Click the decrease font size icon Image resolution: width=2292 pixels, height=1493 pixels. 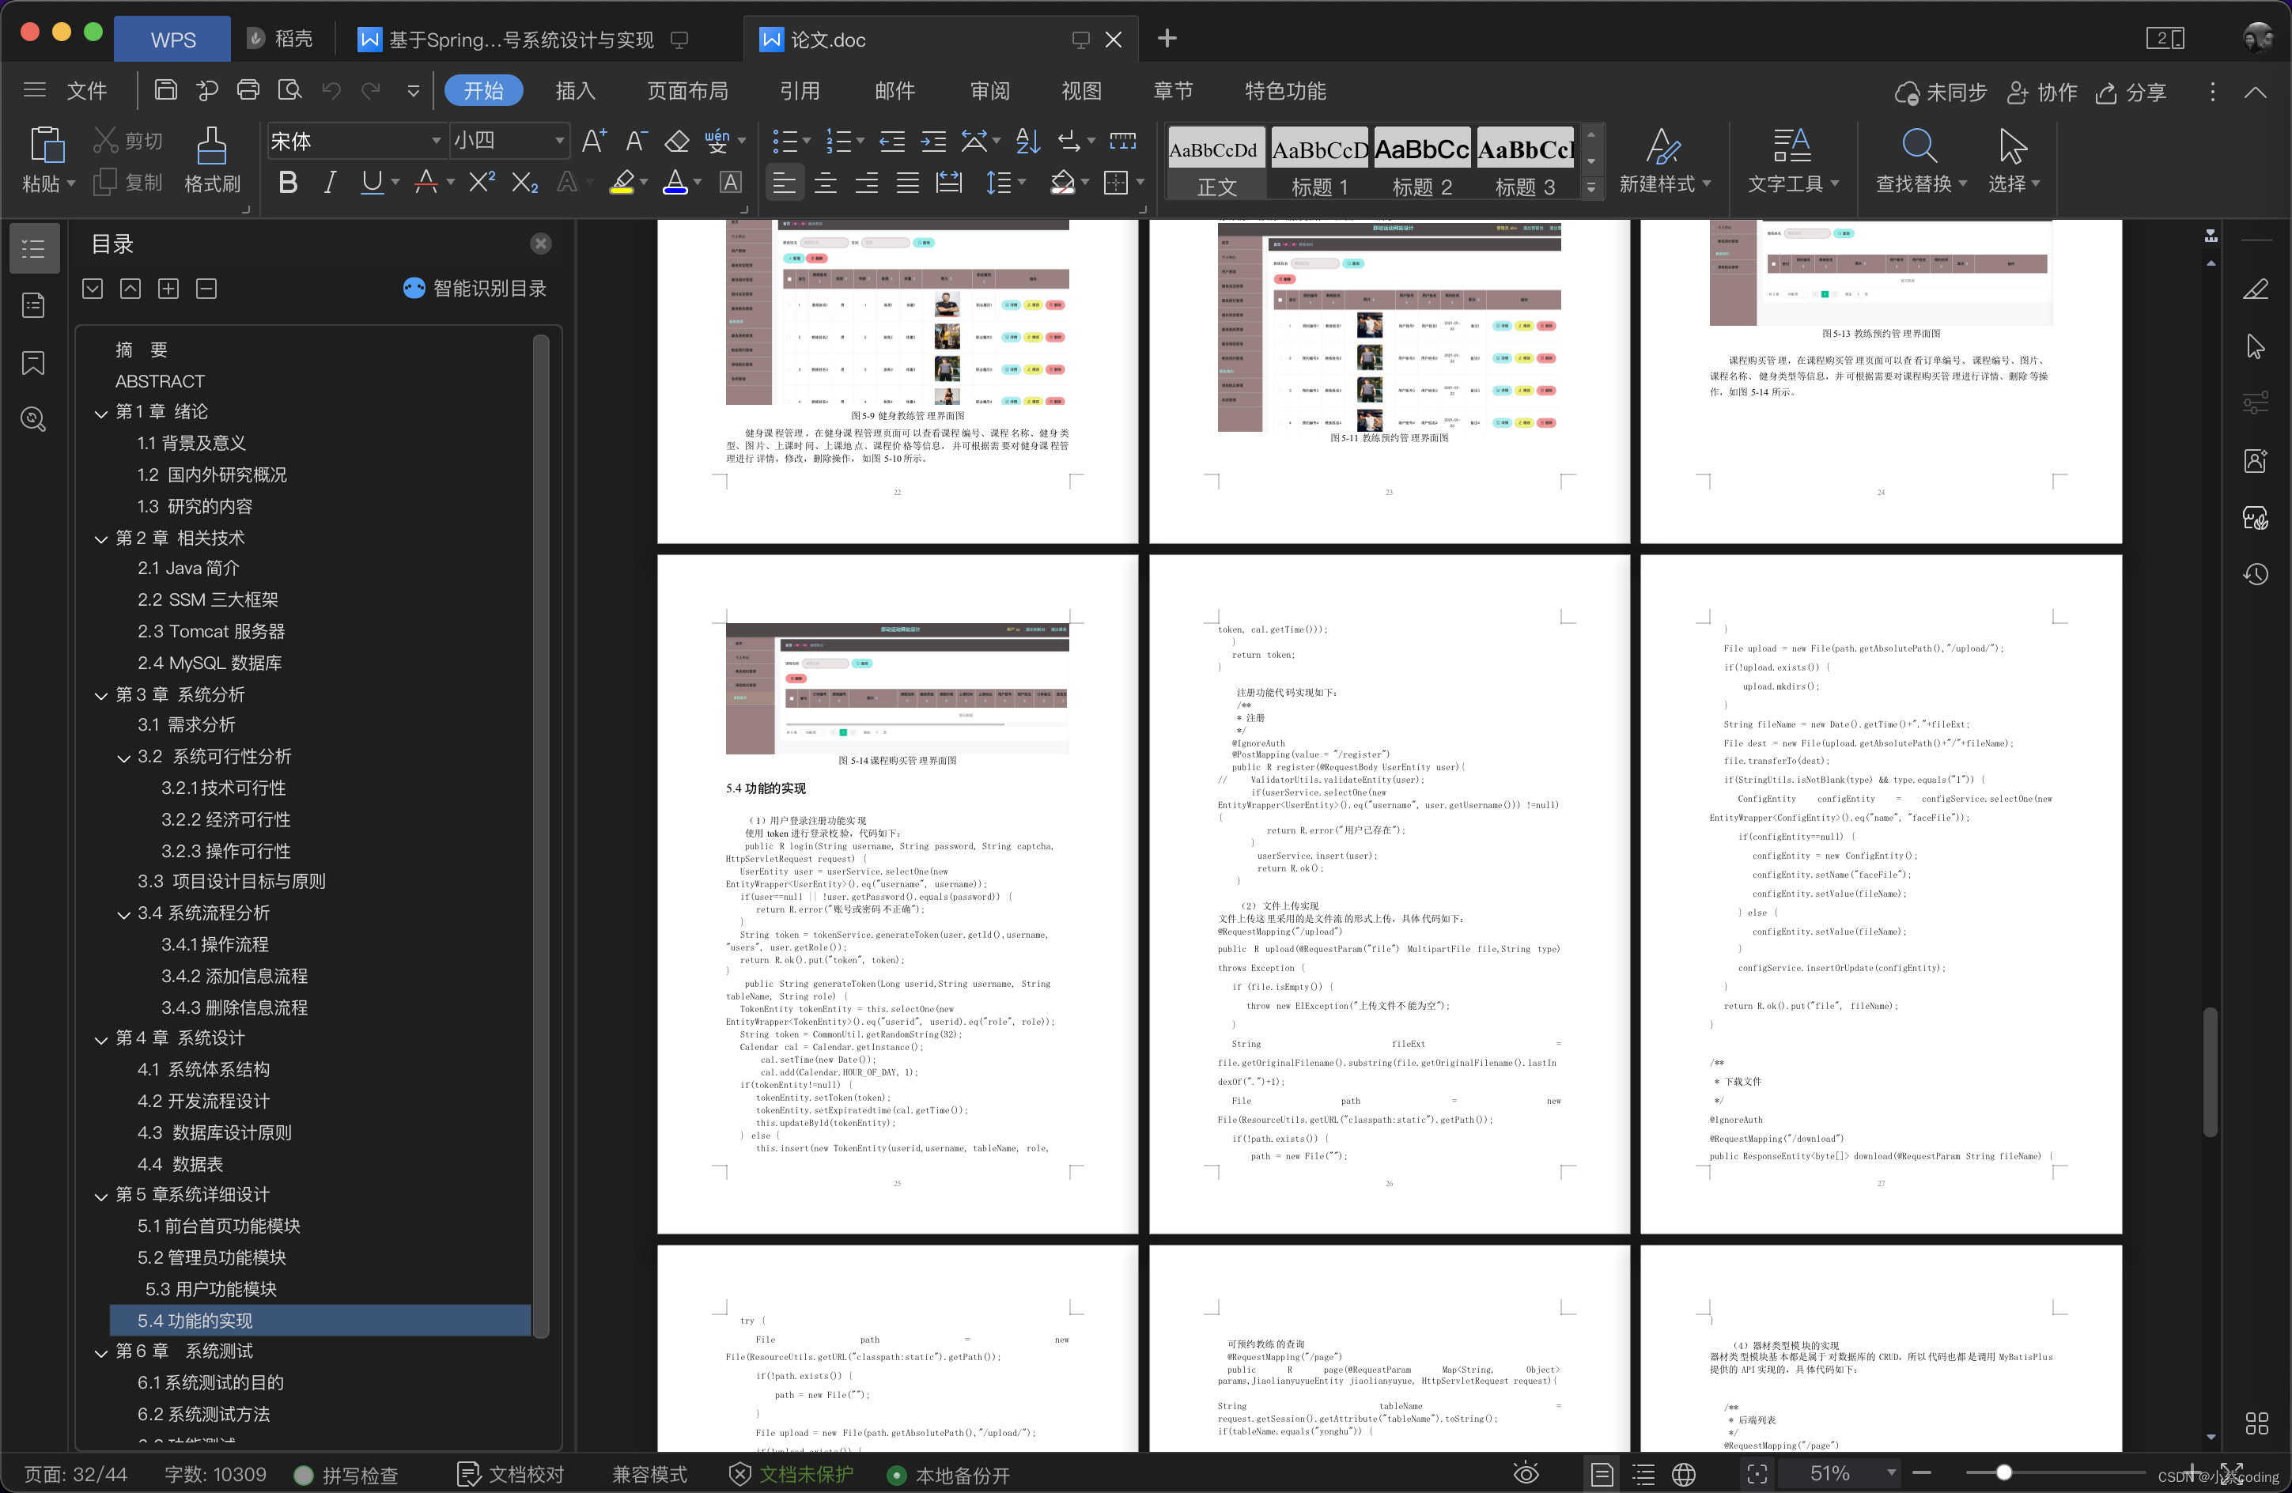point(636,141)
